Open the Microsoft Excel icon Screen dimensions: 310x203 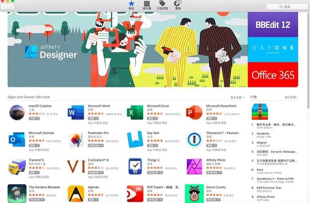pos(135,112)
